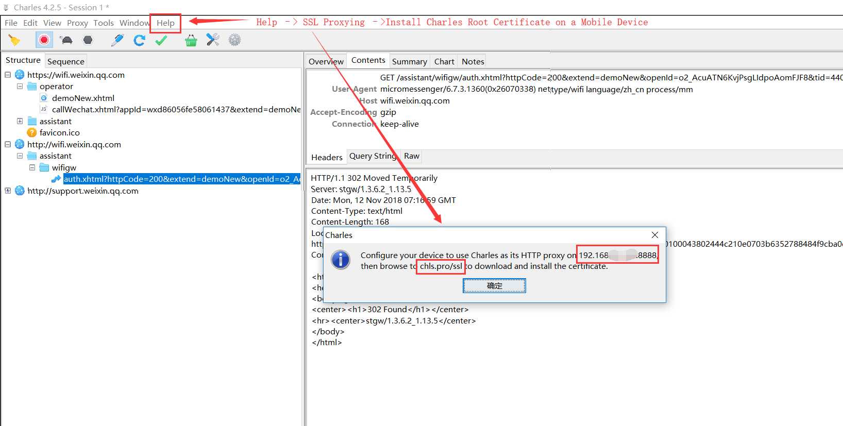Open Settings via the gear icon
The image size is (843, 426).
[x=234, y=40]
